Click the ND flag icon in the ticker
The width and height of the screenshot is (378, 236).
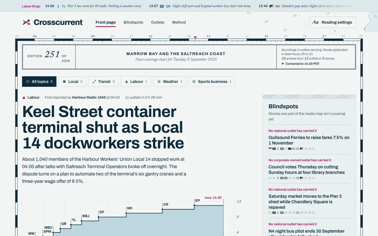271,6
